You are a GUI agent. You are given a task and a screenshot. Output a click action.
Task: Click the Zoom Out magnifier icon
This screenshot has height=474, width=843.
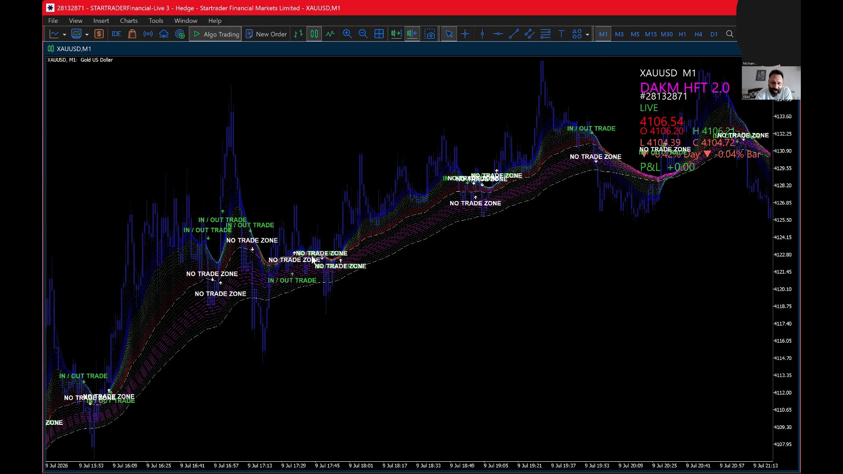pyautogui.click(x=363, y=34)
